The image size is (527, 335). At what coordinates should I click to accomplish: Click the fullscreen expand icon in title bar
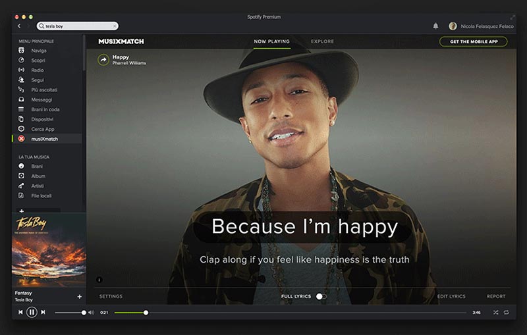[x=513, y=17]
